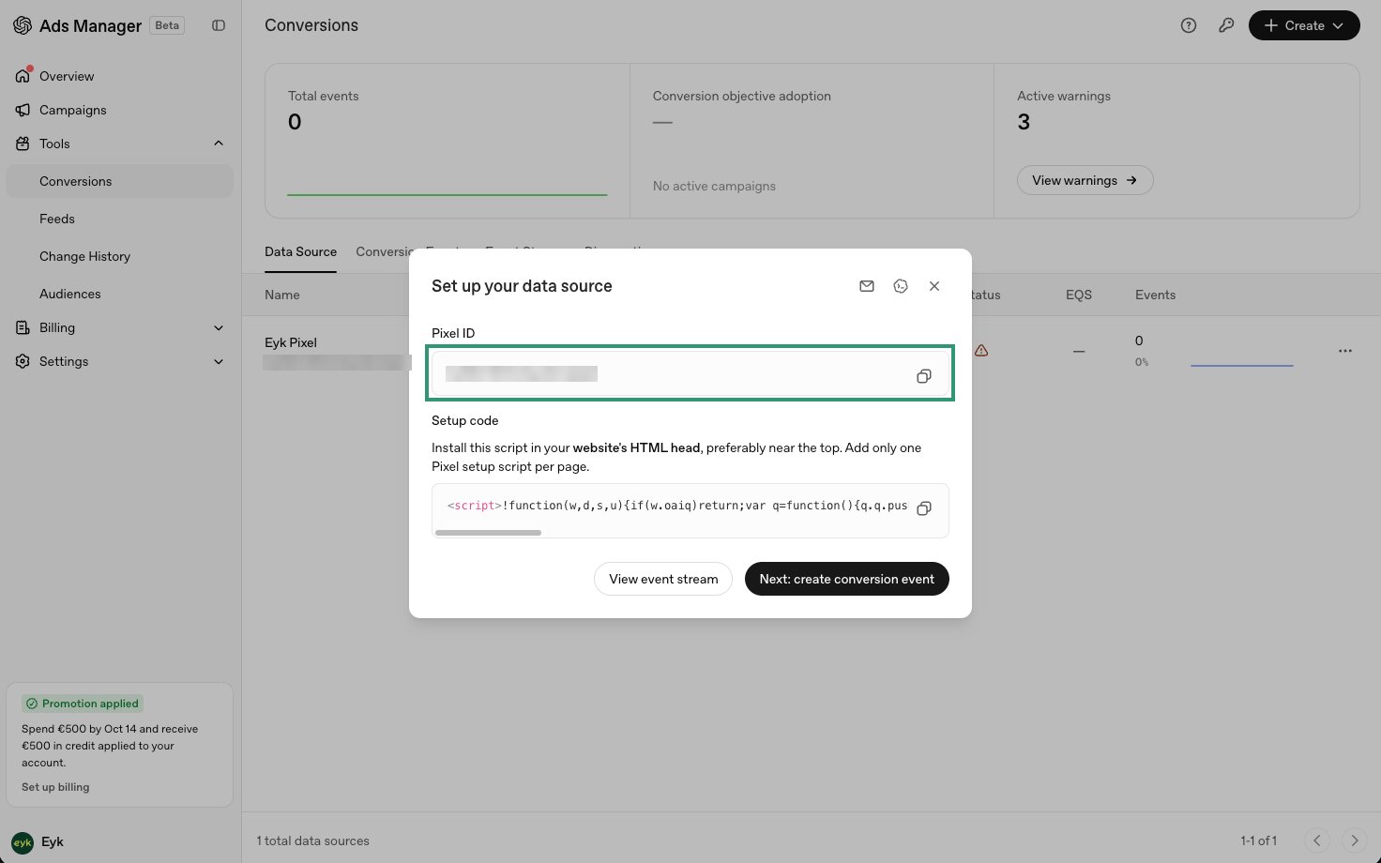Viewport: 1381px width, 863px height.
Task: Click the Eyk Pixel warning status icon
Action: tap(981, 351)
